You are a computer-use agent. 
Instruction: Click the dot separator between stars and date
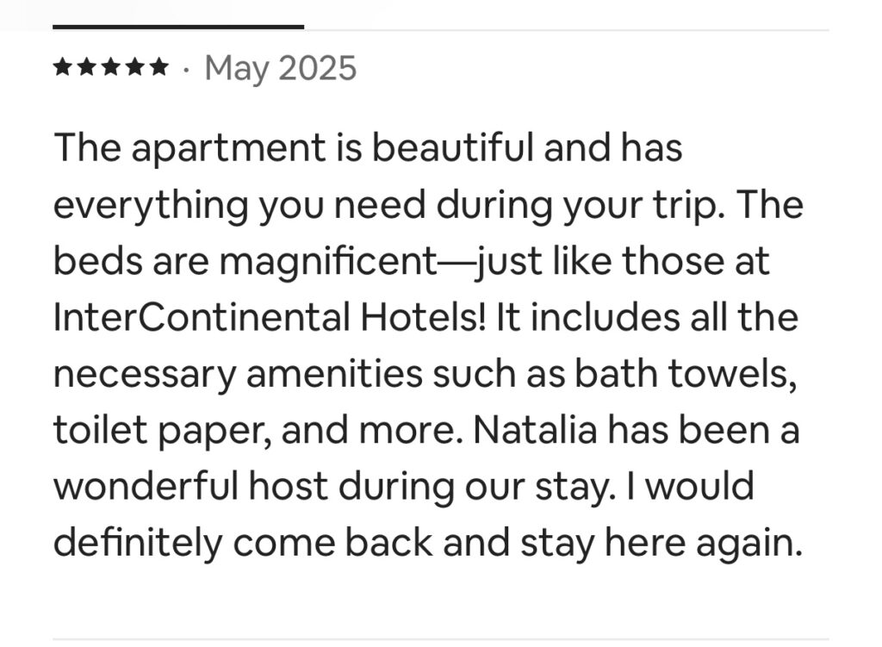tap(186, 68)
